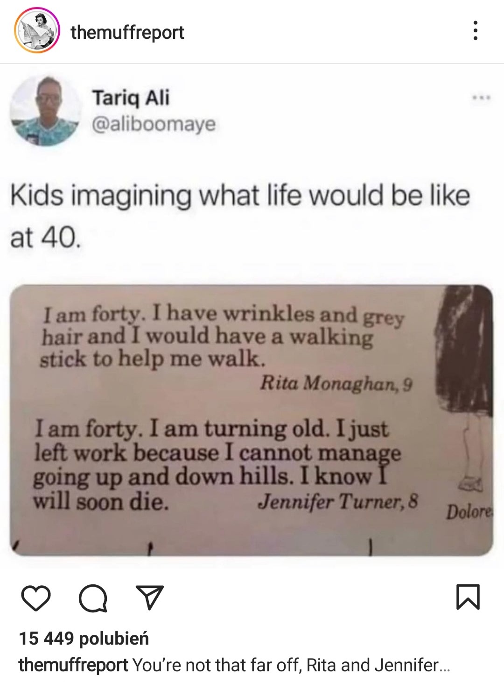
Task: Save post with the bookmark icon
Action: click(468, 597)
